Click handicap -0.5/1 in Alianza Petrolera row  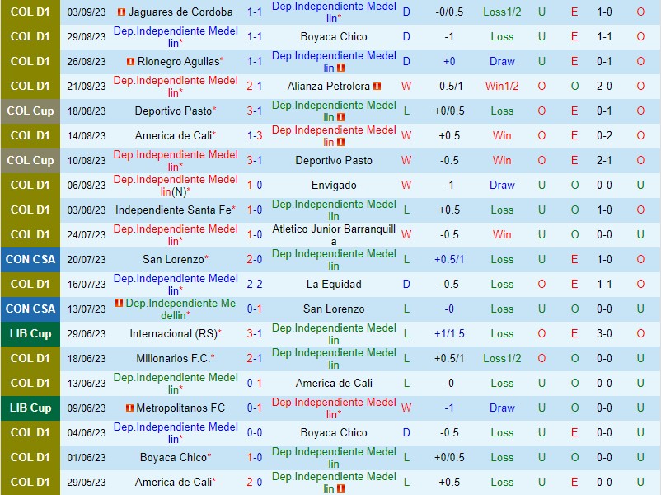click(449, 86)
